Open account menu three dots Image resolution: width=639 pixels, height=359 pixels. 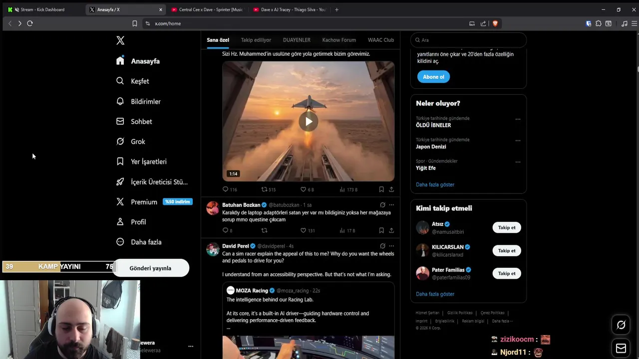[190, 346]
